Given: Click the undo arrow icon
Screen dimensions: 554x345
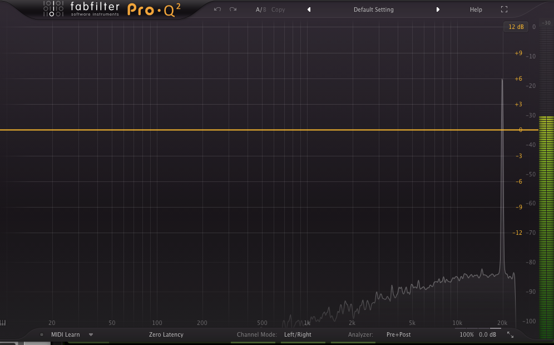Looking at the screenshot, I should coord(217,9).
